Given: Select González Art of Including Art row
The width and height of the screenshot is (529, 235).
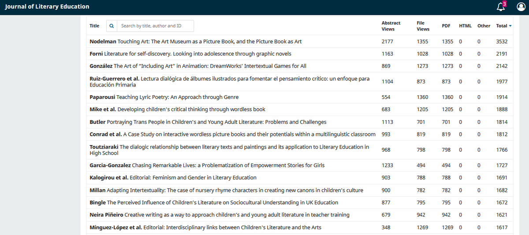Looking at the screenshot, I should (x=300, y=66).
